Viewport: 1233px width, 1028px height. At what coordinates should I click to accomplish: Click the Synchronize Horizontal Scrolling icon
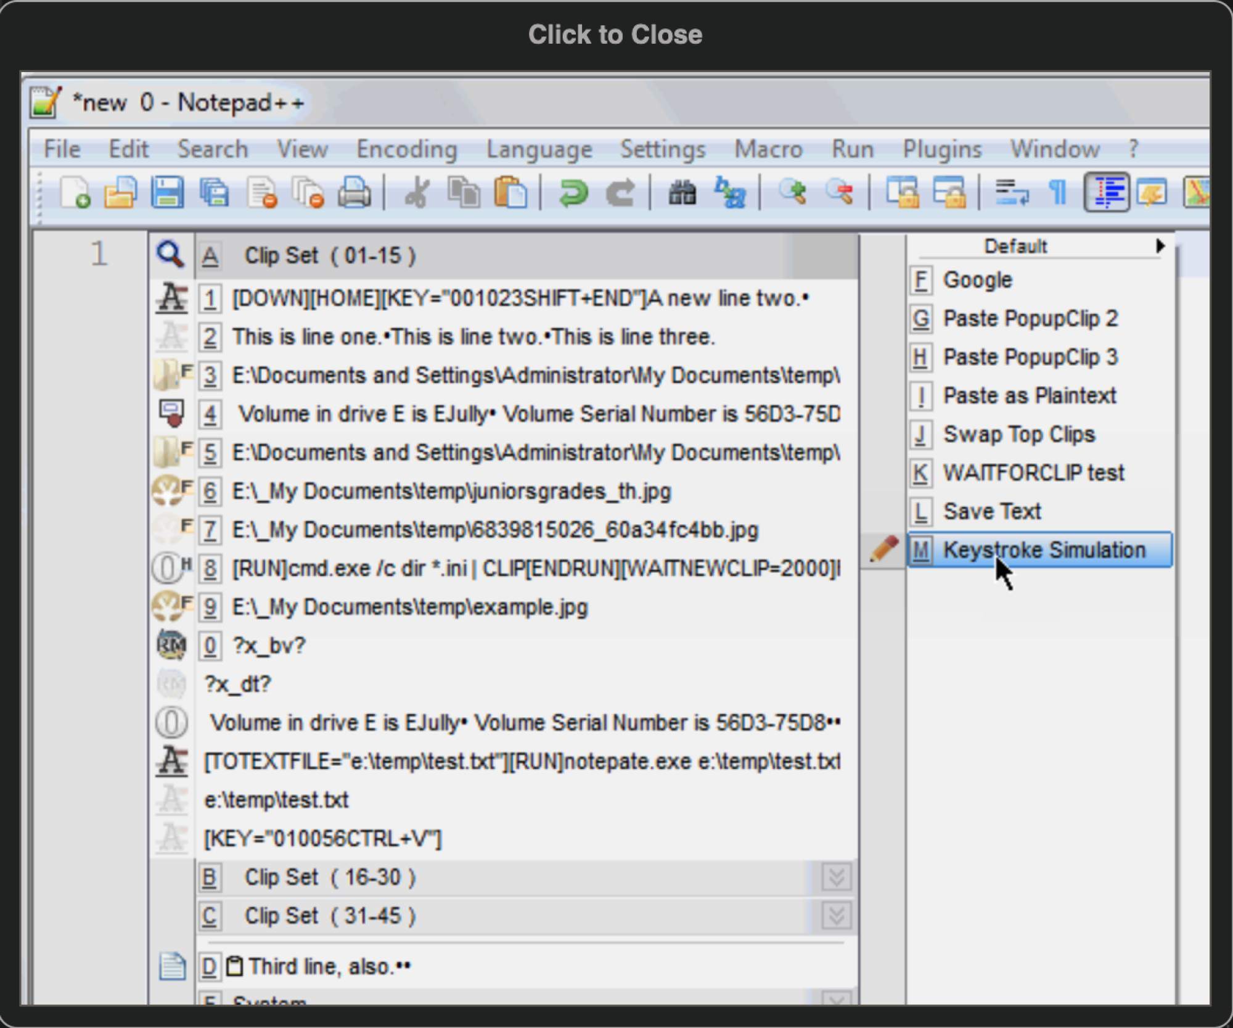click(949, 192)
